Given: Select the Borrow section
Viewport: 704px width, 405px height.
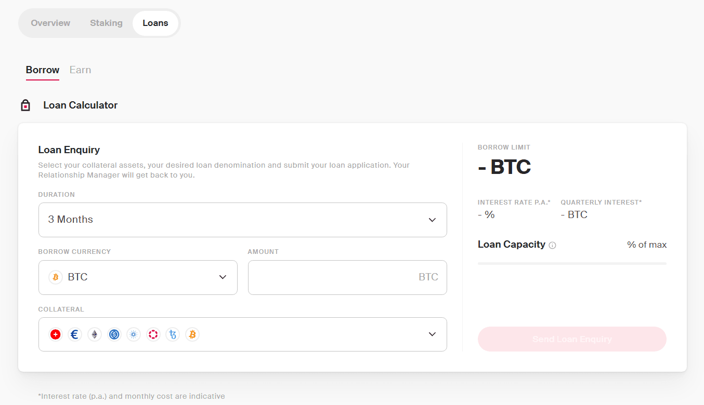Looking at the screenshot, I should click(x=42, y=70).
